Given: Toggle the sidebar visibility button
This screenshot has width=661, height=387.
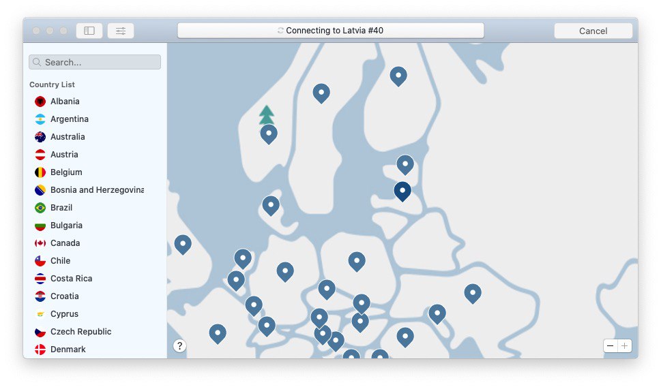Looking at the screenshot, I should coord(89,31).
